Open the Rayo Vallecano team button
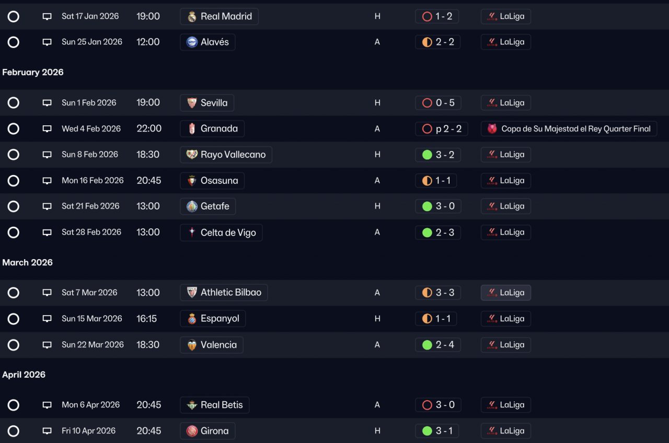The height and width of the screenshot is (443, 669). click(226, 155)
